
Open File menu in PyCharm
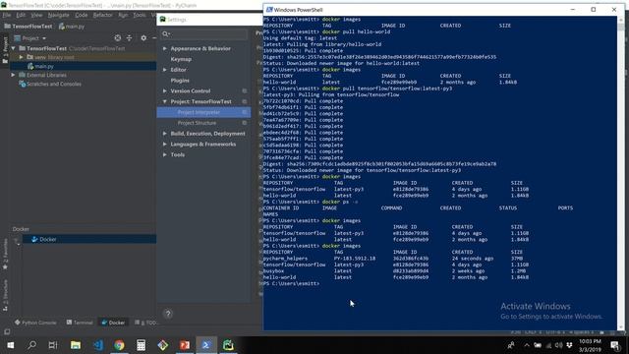[x=7, y=16]
